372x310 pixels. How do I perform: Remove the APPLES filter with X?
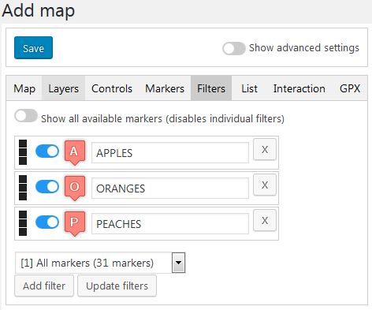click(x=265, y=150)
